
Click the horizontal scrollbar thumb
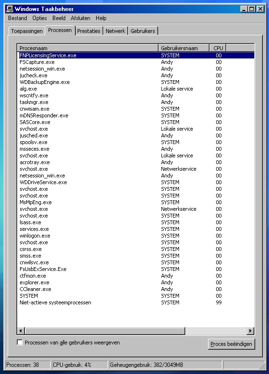click(x=105, y=331)
